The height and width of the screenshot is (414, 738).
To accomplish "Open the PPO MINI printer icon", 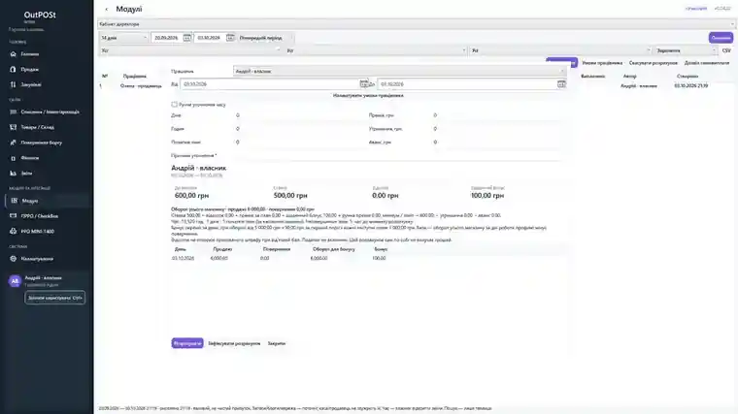I will (14, 231).
